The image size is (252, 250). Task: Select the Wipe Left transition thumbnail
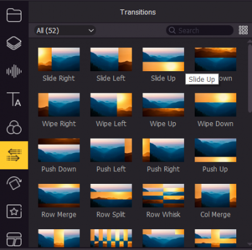(x=111, y=105)
